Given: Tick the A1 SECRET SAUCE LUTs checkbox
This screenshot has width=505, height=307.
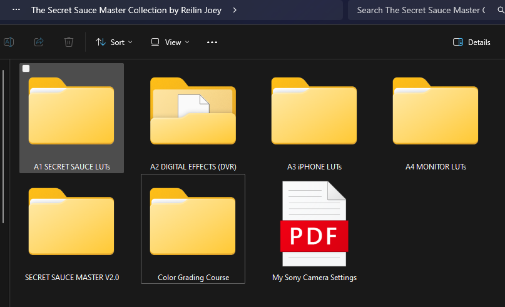Looking at the screenshot, I should point(26,69).
